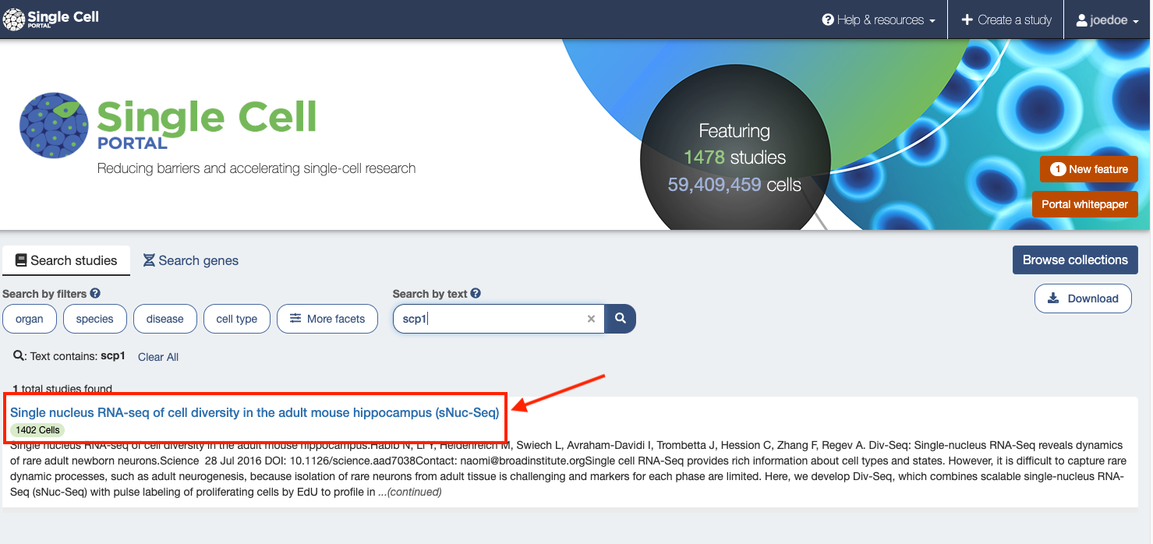Open the Help & resources dropdown
This screenshot has width=1153, height=544.
[x=879, y=19]
